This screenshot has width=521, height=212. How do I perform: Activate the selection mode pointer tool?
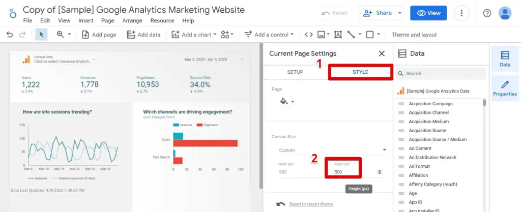(x=42, y=35)
